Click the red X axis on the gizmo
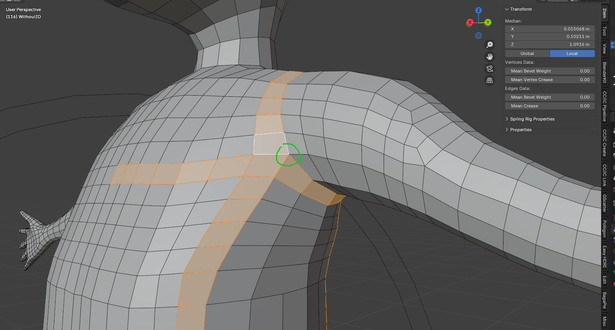615x330 pixels. [x=470, y=22]
